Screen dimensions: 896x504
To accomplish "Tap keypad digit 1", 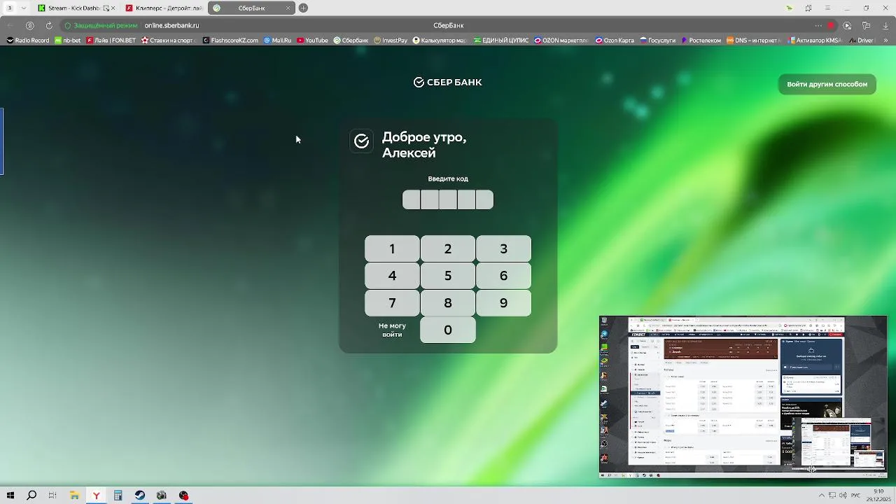I will 392,248.
